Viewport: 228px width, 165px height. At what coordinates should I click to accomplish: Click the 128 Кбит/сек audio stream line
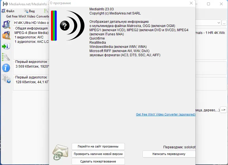tap(32, 82)
